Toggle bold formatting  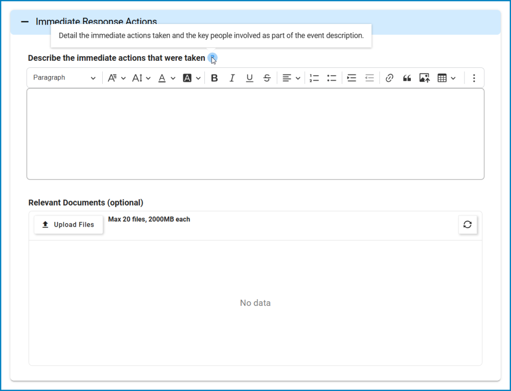coord(214,78)
